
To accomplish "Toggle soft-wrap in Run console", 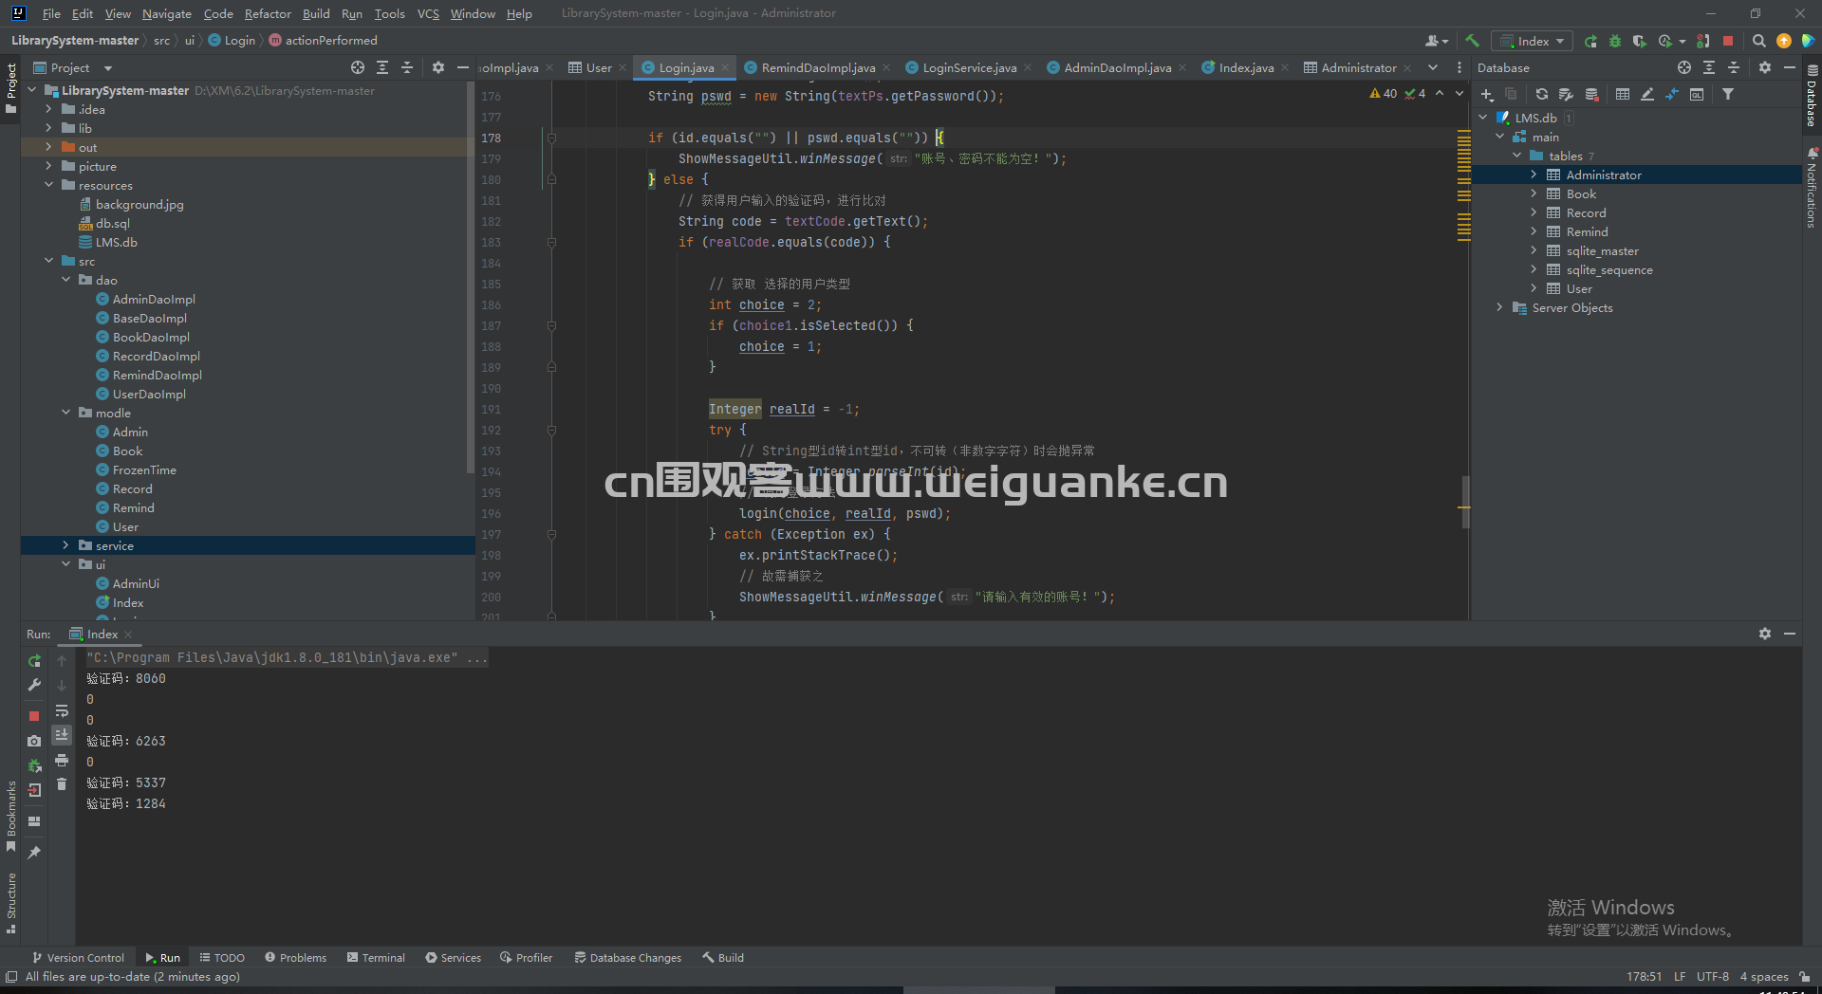I will 62,710.
